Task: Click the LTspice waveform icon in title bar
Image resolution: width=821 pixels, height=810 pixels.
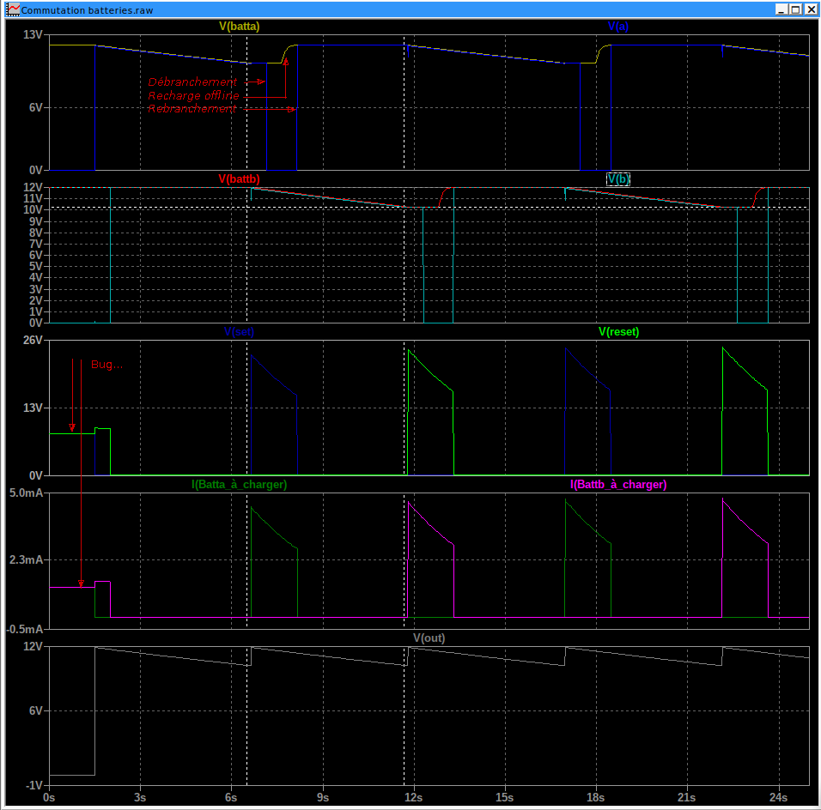Action: tap(13, 9)
